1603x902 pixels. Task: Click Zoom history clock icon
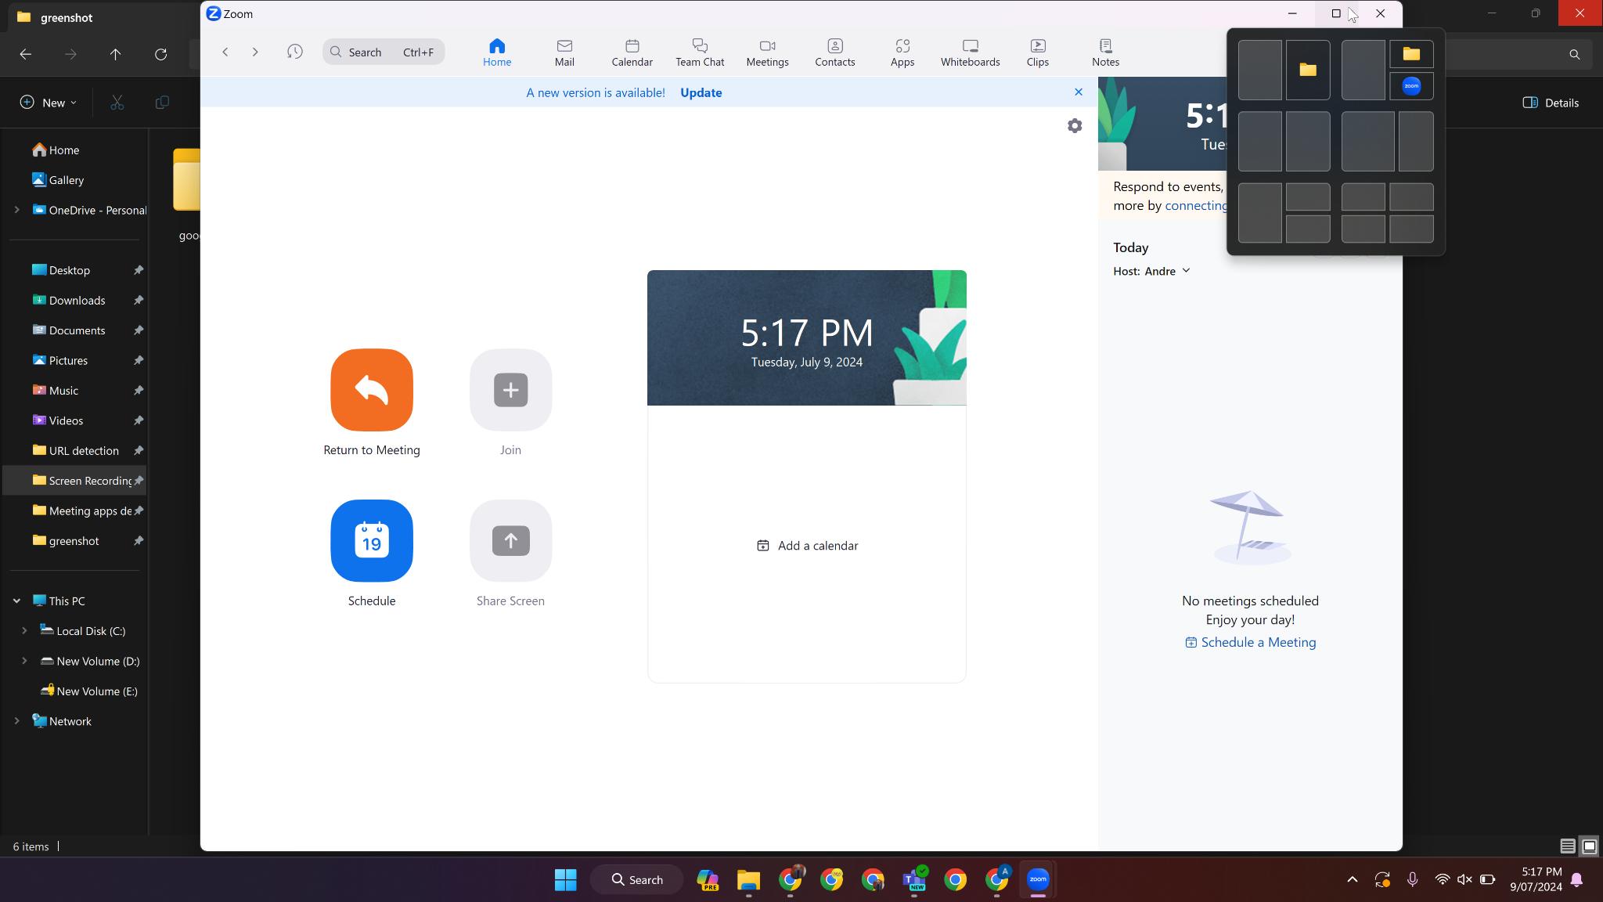coord(295,52)
